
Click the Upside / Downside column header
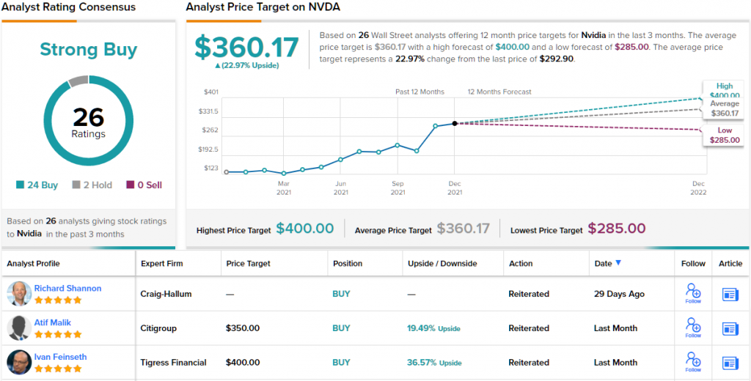pyautogui.click(x=442, y=263)
